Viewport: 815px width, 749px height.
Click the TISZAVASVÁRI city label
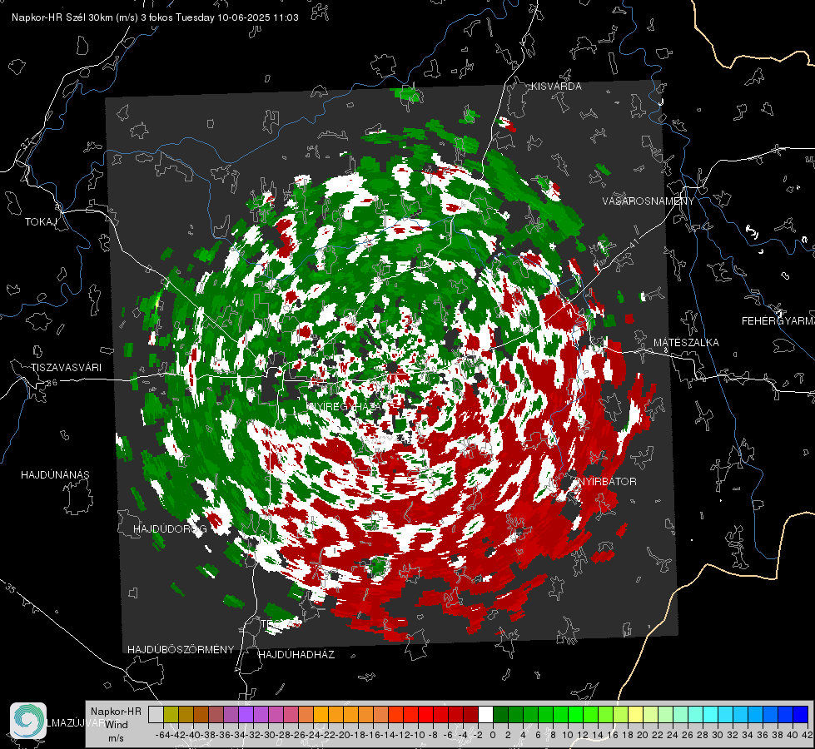point(67,368)
